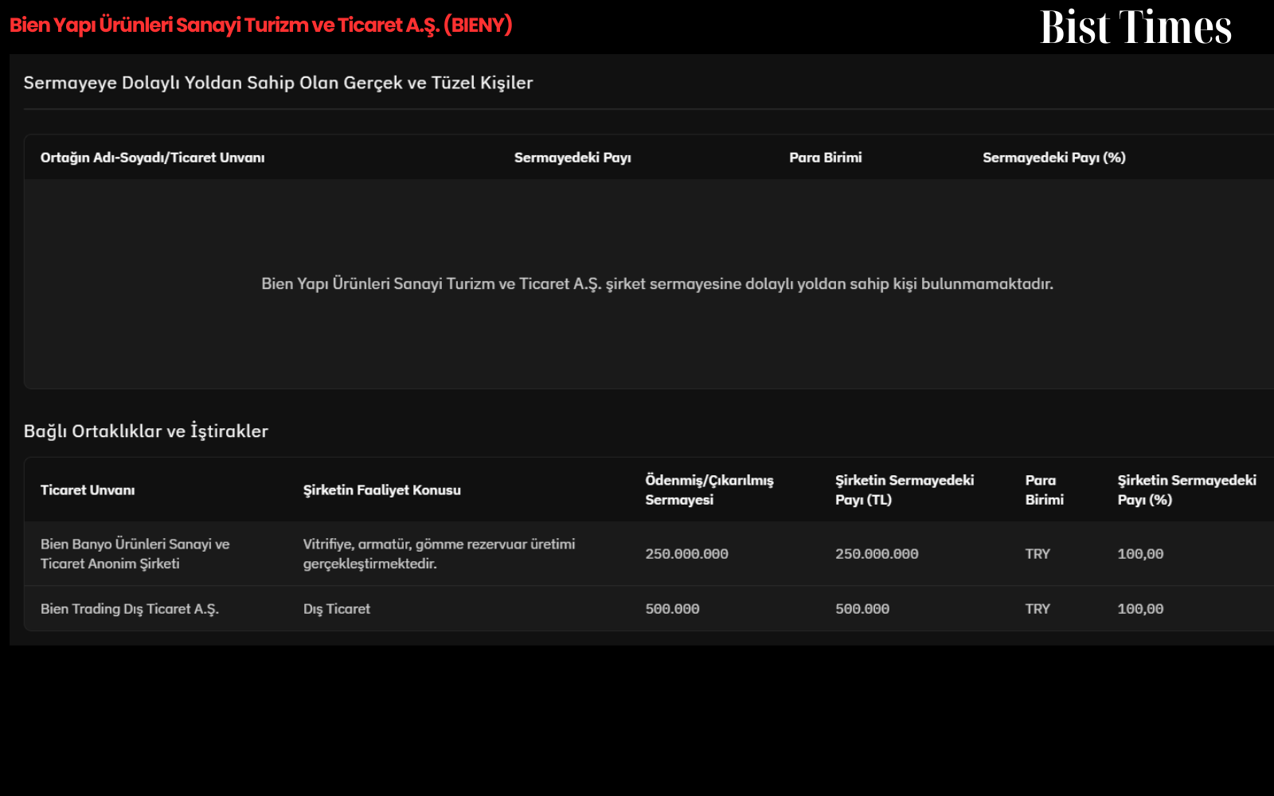This screenshot has height=796, width=1274.
Task: Click 'Şirketin Faaliyet Konusu' column header
Action: point(381,490)
